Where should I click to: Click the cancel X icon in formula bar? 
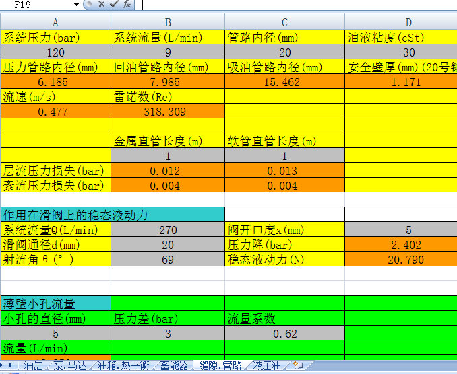point(101,4)
